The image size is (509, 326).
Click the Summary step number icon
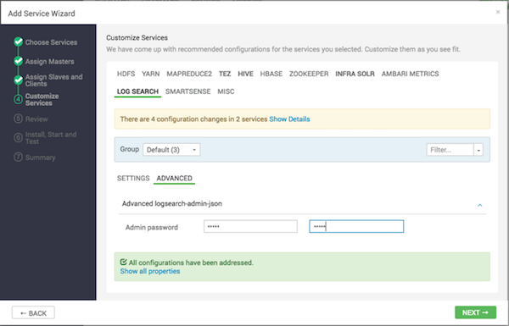[18, 157]
